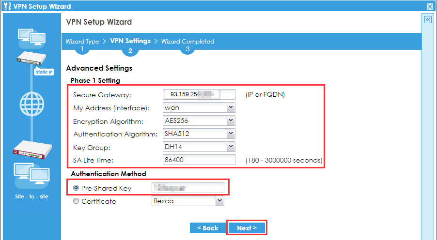The image size is (437, 240).
Task: Collapse the side panel with double-chevron icon
Action: pyautogui.click(x=428, y=20)
